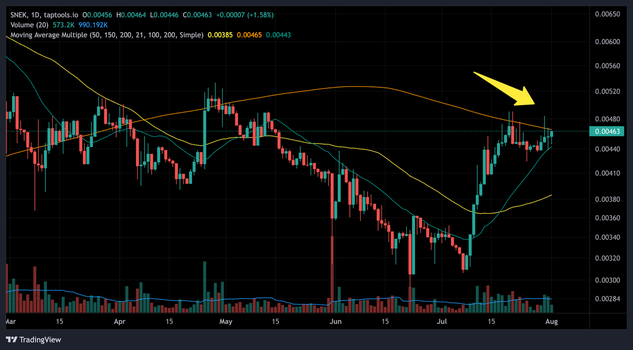Viewport: 633px width, 350px height.
Task: Click the SNEK, 1D, taptools.io symbol legend
Action: [x=45, y=15]
